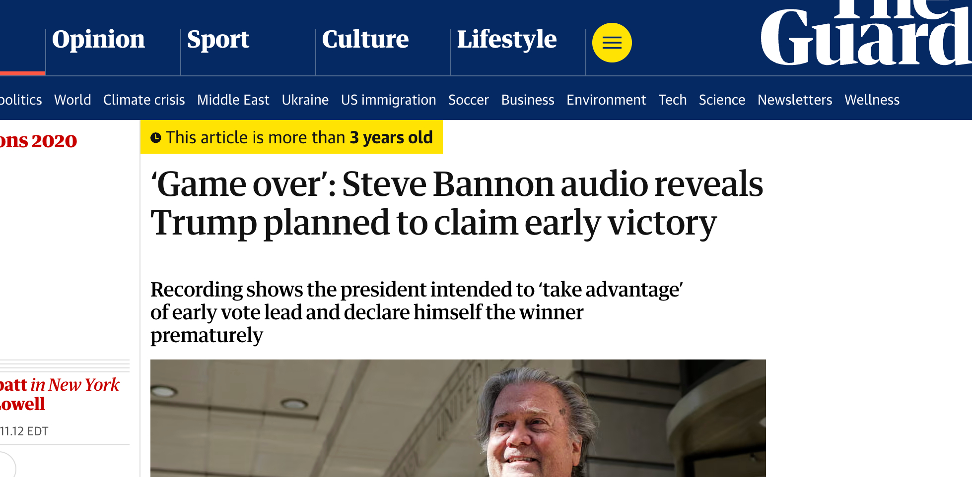
Task: Go to US immigration coverage
Action: pyautogui.click(x=388, y=100)
